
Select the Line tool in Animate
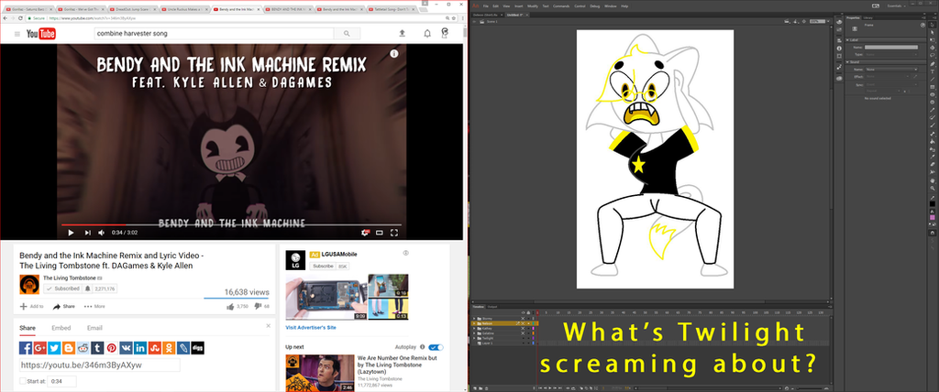tap(932, 79)
